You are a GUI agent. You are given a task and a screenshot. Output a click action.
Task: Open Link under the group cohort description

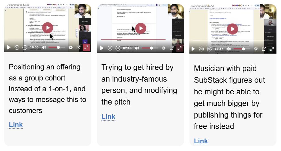[x=16, y=125]
